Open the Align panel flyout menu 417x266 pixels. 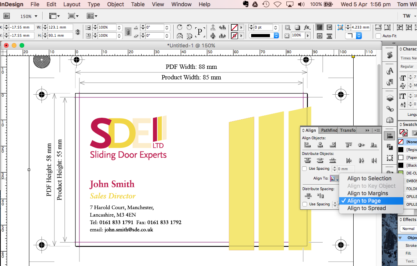pyautogui.click(x=377, y=130)
